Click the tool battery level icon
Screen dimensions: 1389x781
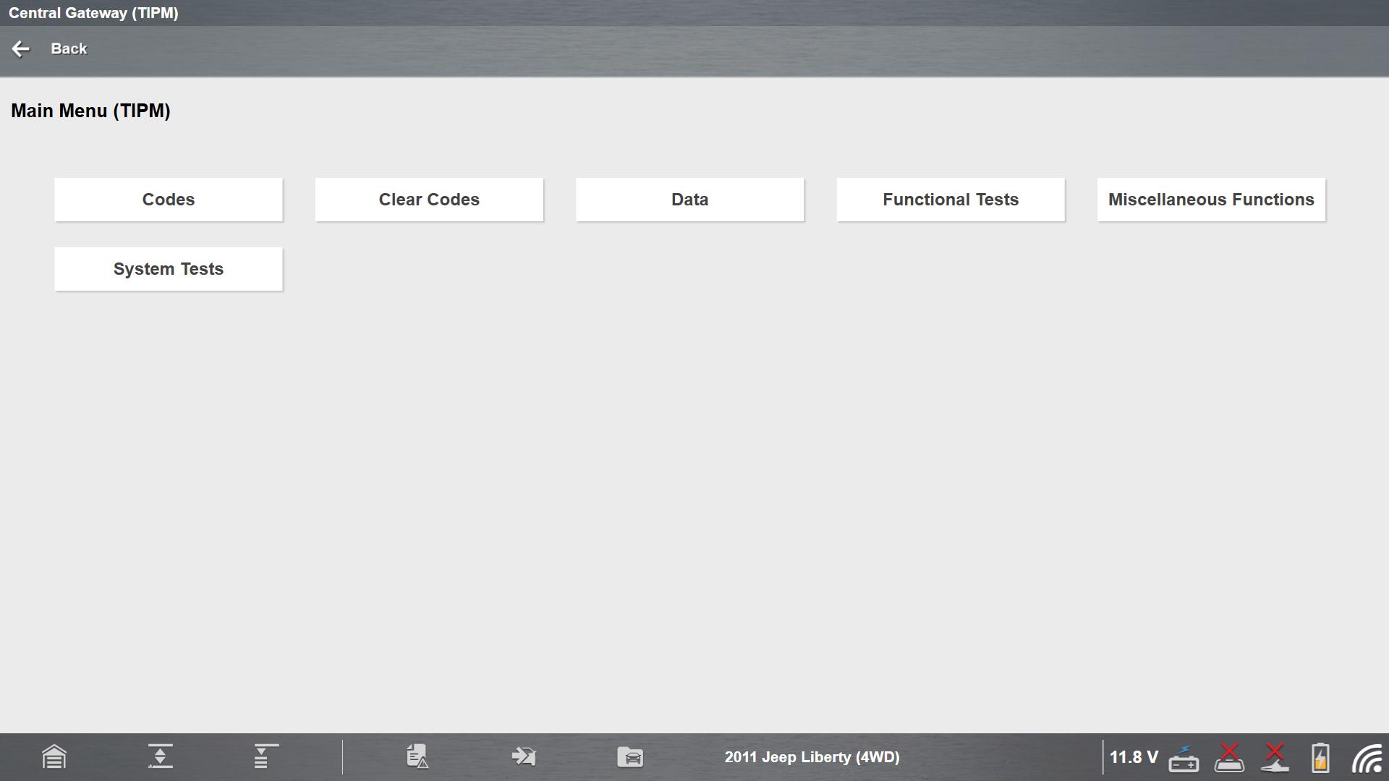[1320, 757]
